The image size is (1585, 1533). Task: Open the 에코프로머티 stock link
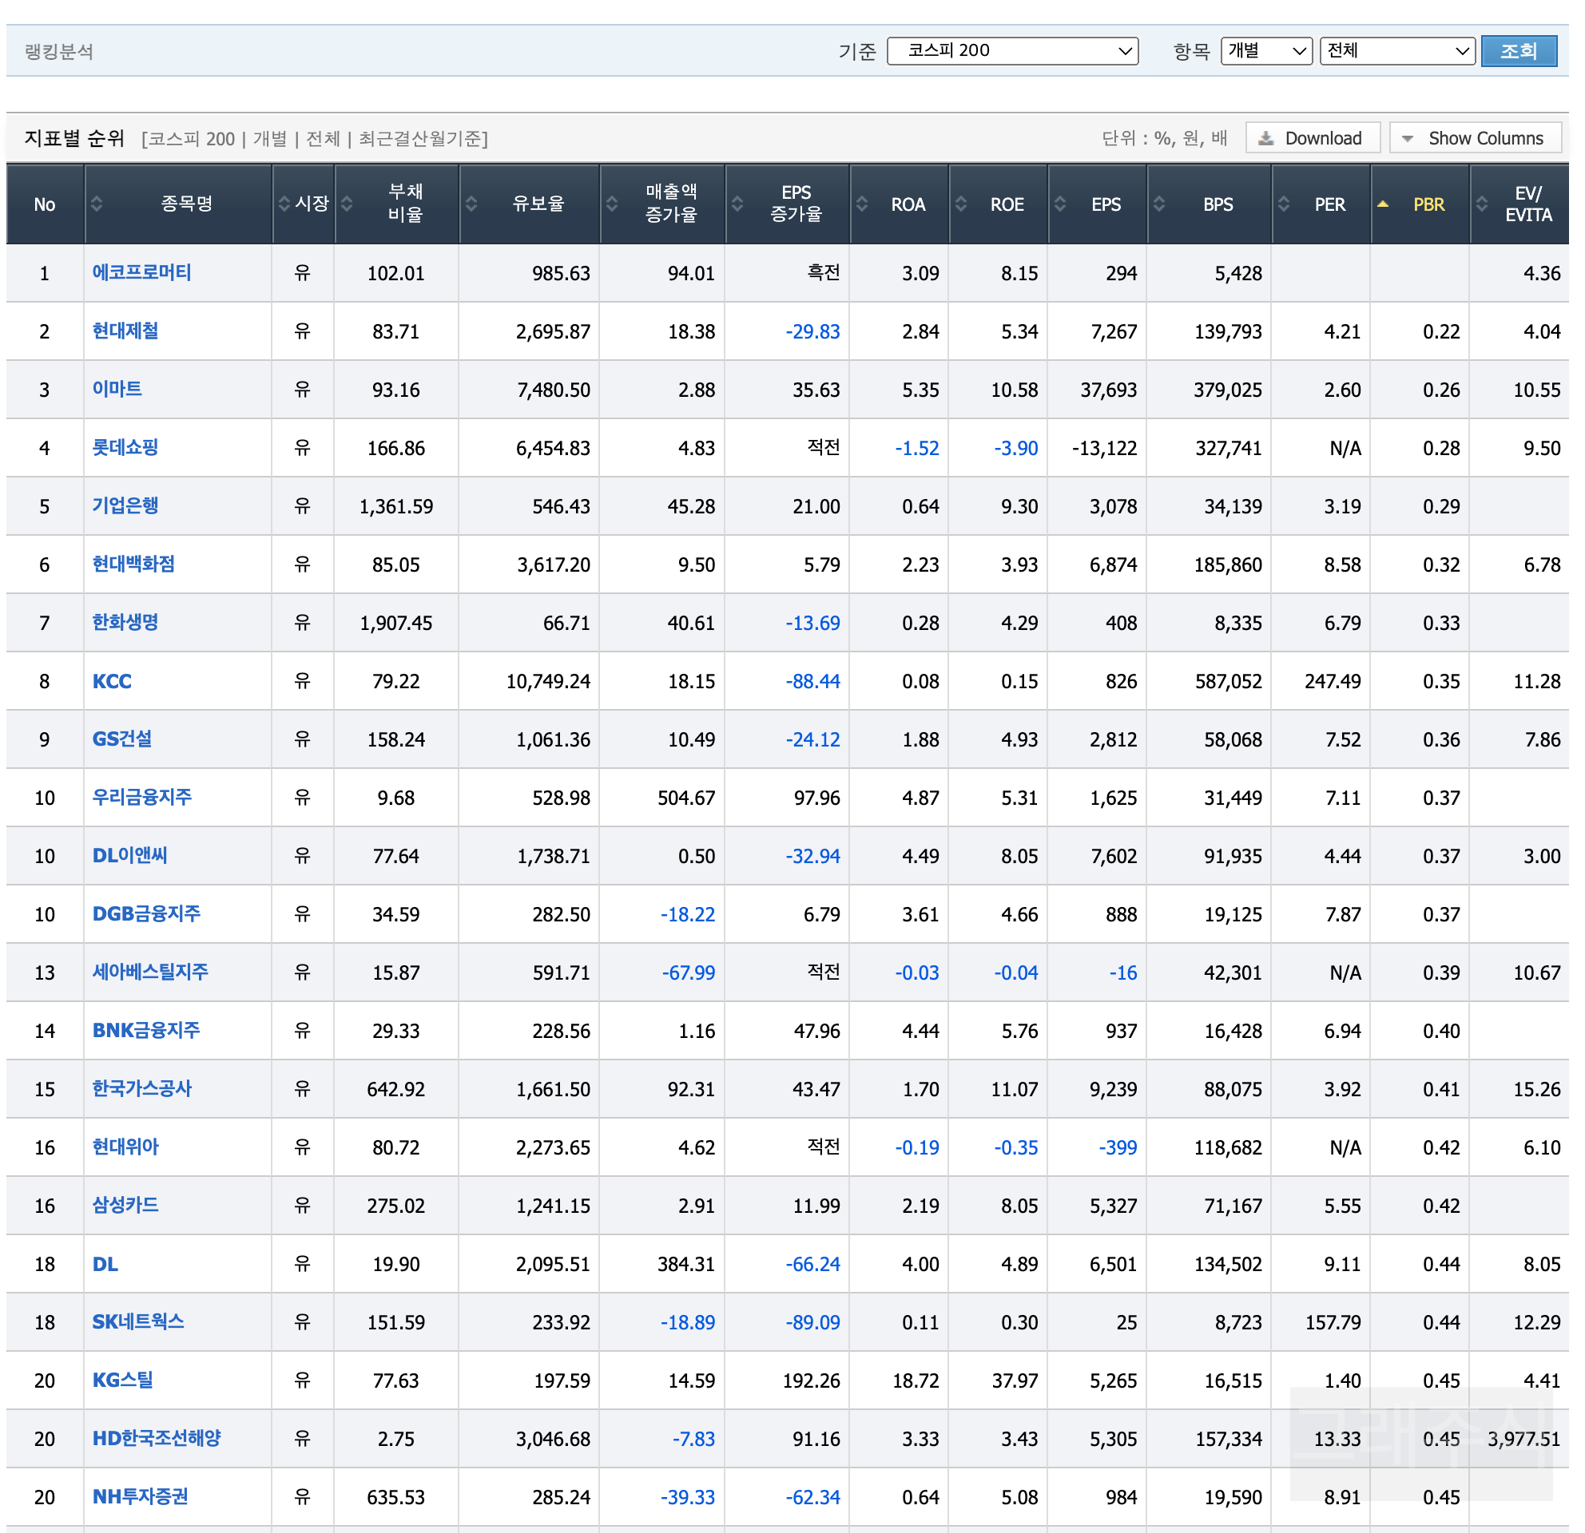pyautogui.click(x=141, y=272)
